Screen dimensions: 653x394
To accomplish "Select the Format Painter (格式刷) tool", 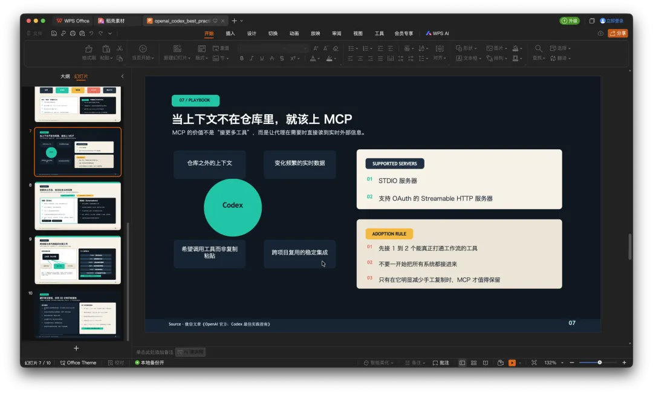I will 89,53.
